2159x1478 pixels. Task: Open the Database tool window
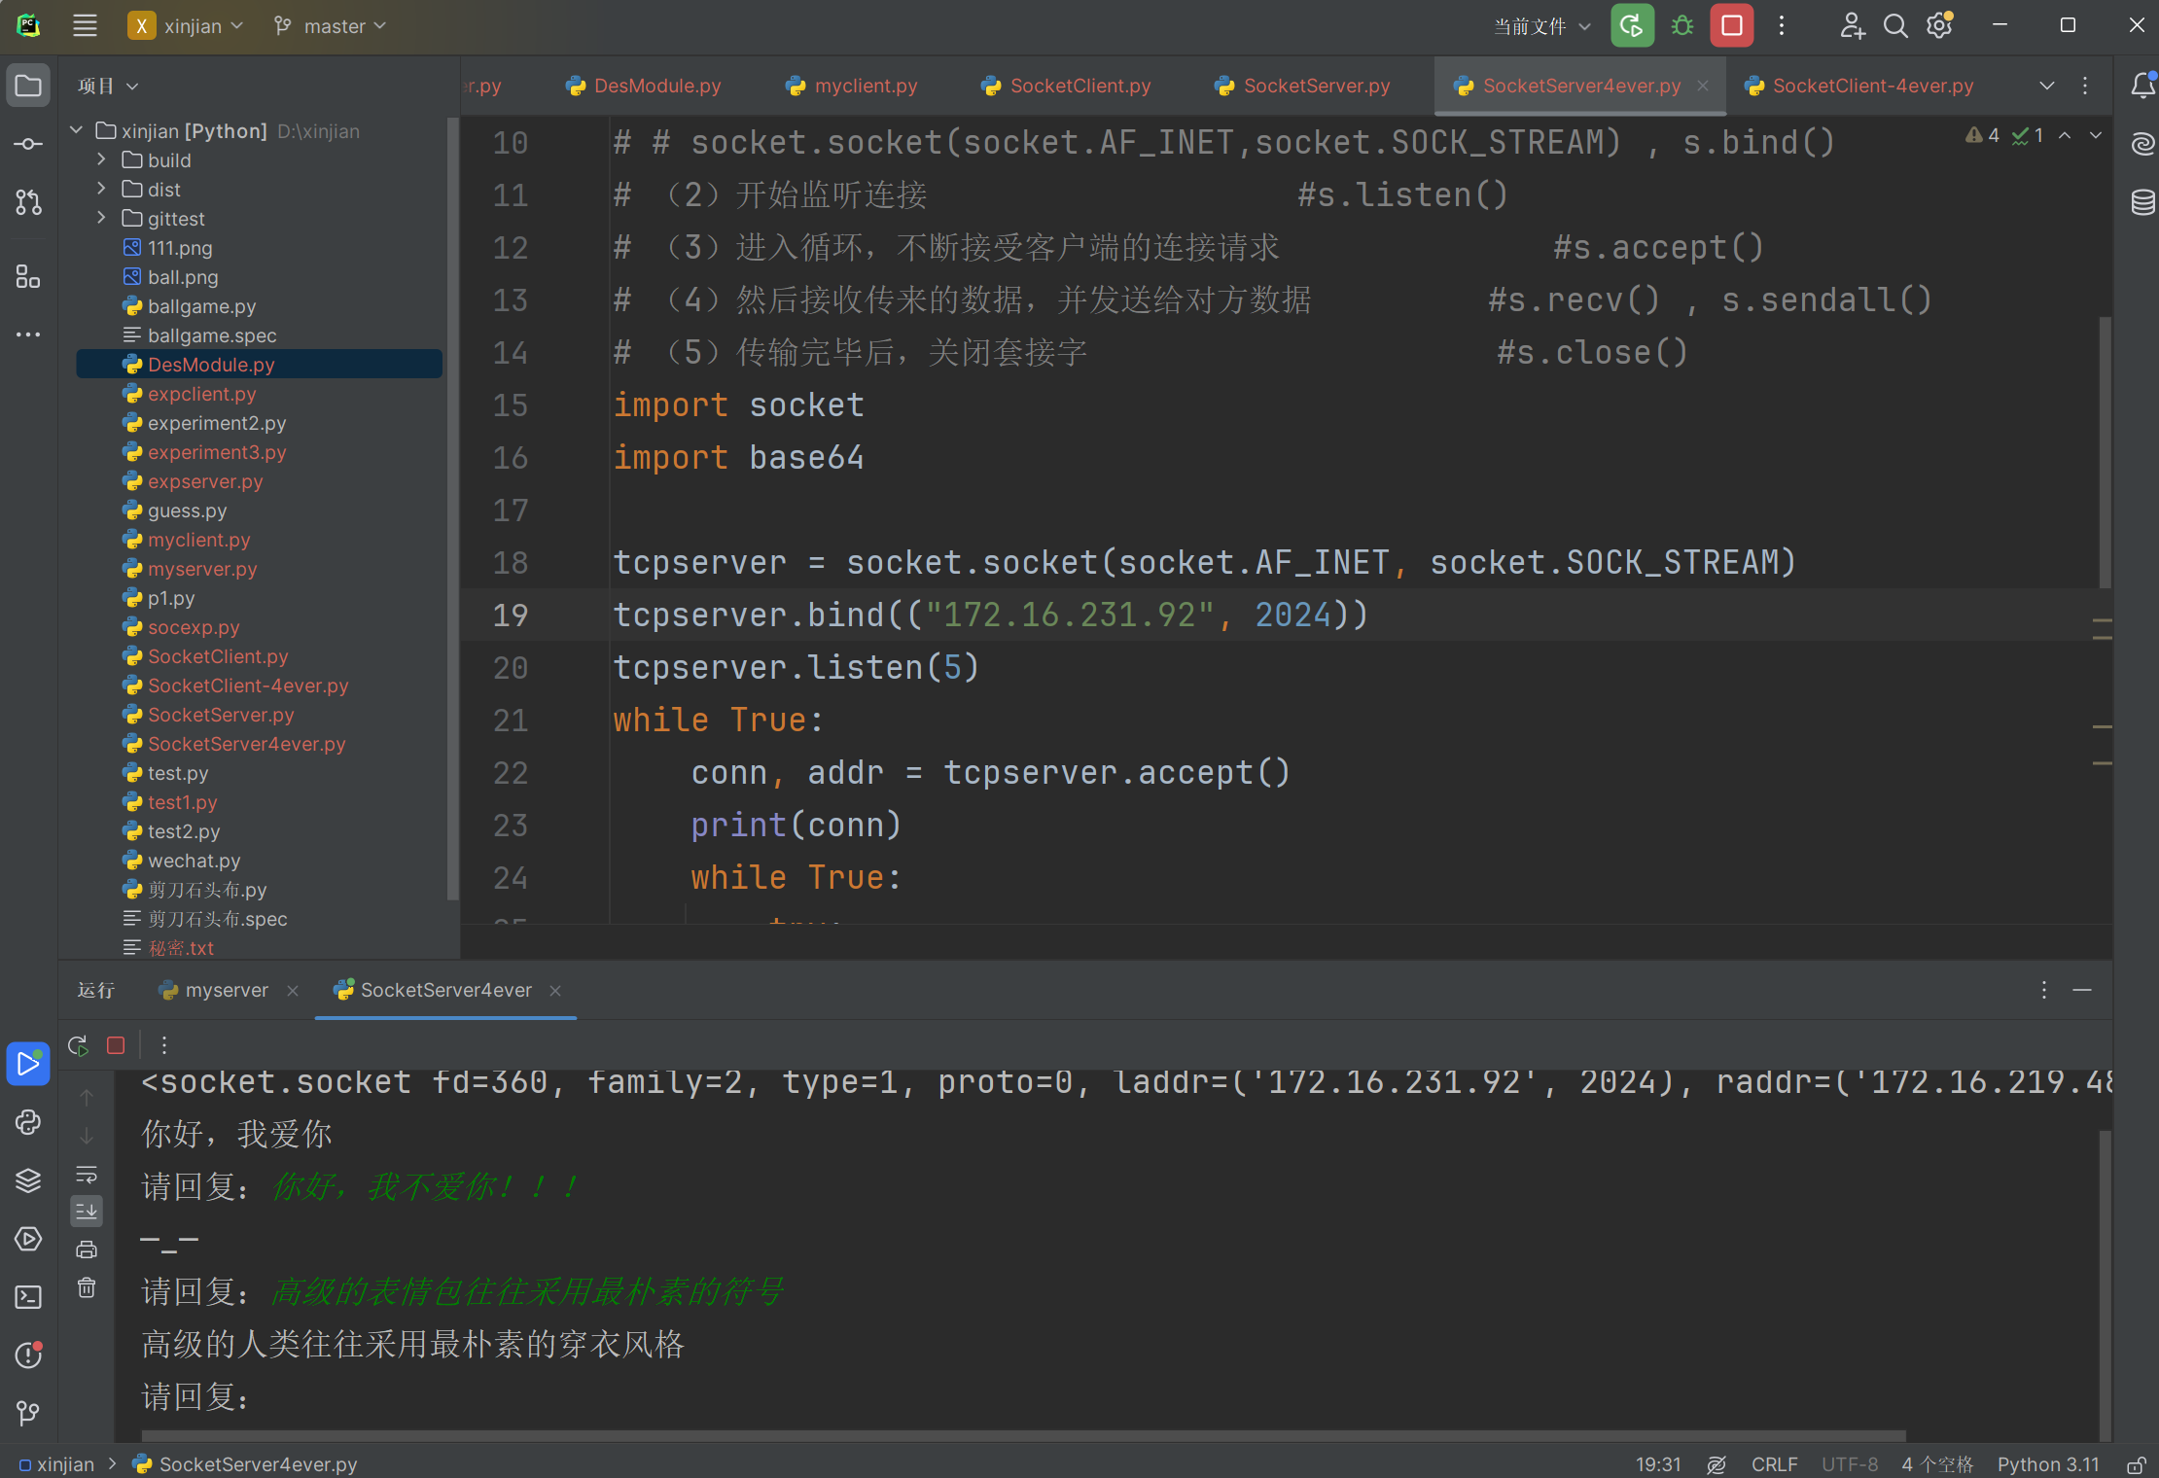pyautogui.click(x=2142, y=202)
